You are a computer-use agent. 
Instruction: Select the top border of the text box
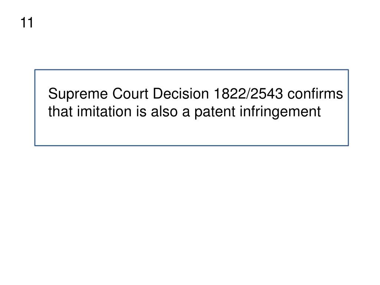(x=191, y=70)
